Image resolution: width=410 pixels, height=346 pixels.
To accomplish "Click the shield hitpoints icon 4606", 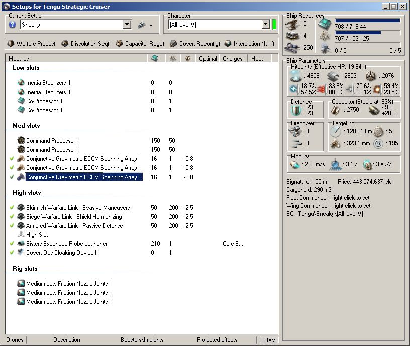I will (x=296, y=76).
